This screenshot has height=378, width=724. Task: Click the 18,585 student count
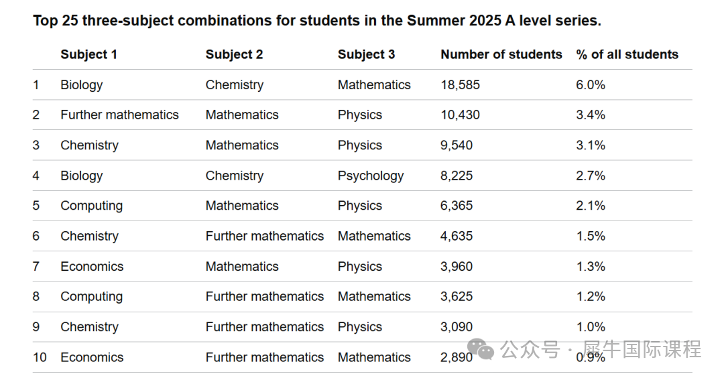click(x=460, y=85)
